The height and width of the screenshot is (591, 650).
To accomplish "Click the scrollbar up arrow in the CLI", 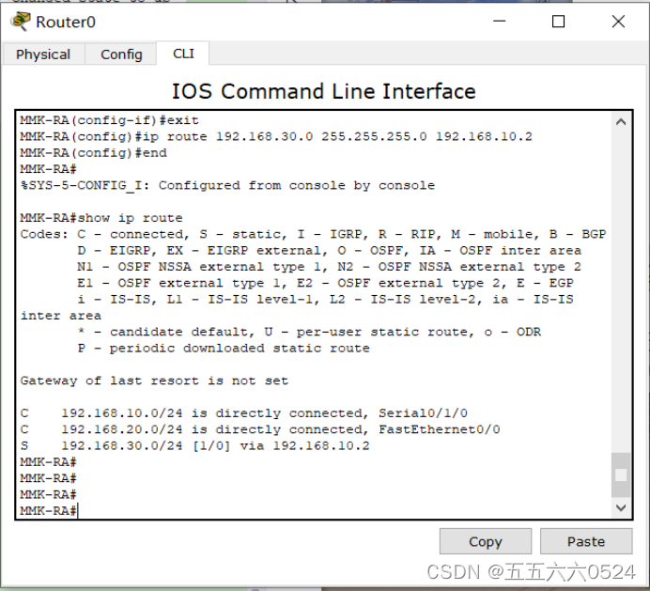I will [621, 122].
